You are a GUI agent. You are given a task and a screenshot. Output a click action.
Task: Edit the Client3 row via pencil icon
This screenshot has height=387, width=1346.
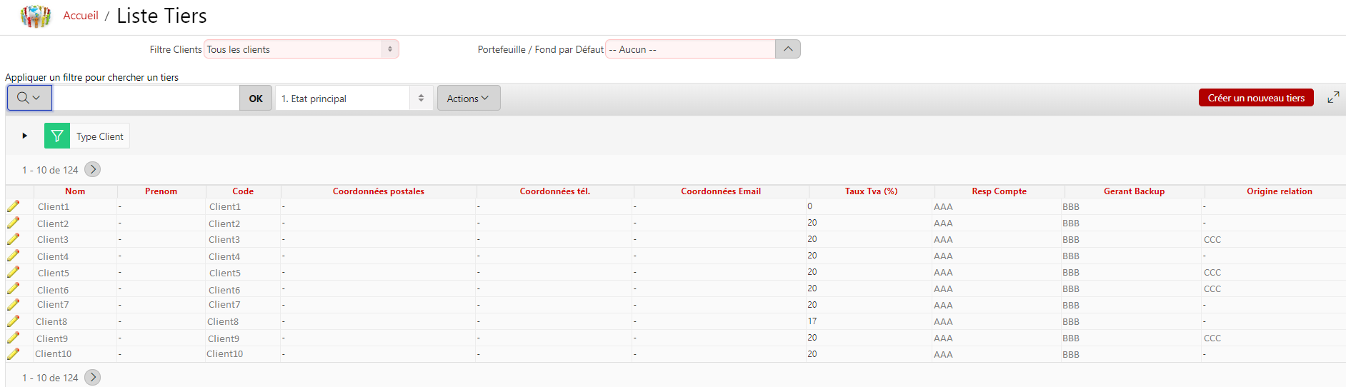pyautogui.click(x=14, y=239)
